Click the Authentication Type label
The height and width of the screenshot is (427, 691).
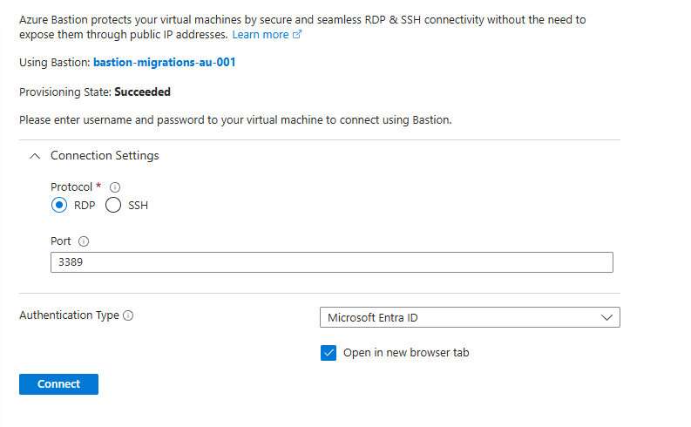(x=69, y=315)
